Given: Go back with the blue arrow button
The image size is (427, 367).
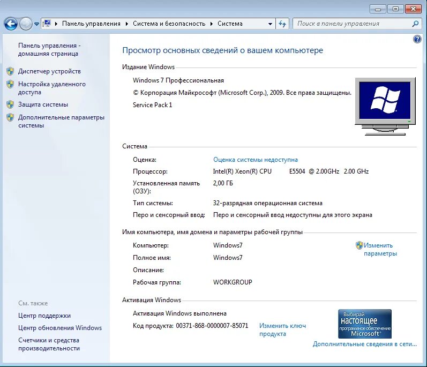Looking at the screenshot, I should click(x=11, y=24).
